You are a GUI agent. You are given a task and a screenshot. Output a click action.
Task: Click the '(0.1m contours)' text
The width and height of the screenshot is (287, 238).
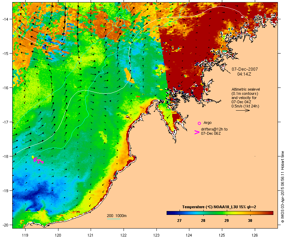pos(245,93)
